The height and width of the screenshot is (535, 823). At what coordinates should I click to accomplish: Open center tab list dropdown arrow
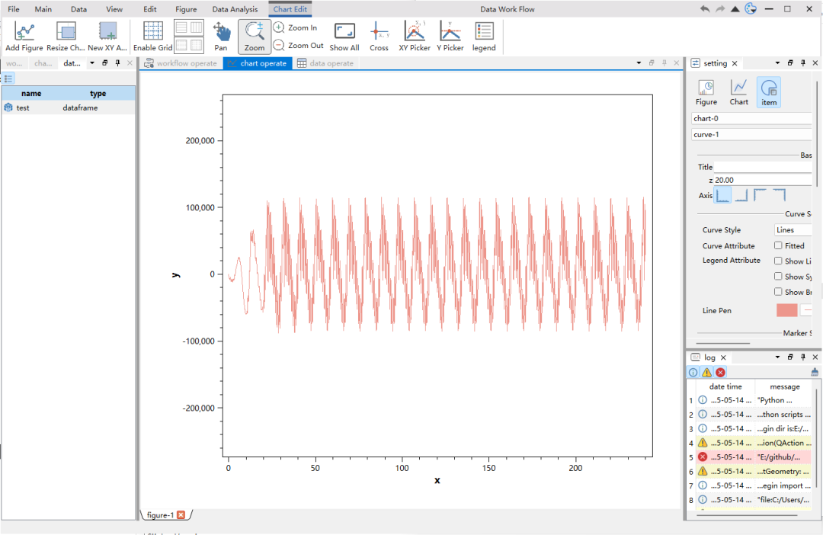[639, 63]
